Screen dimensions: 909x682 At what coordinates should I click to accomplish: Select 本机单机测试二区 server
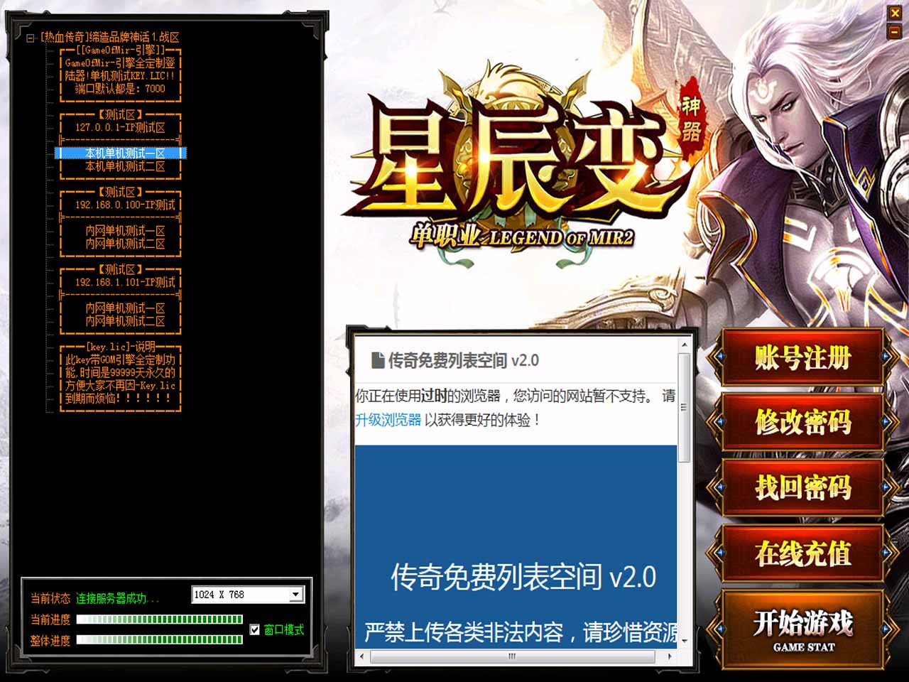tap(125, 166)
